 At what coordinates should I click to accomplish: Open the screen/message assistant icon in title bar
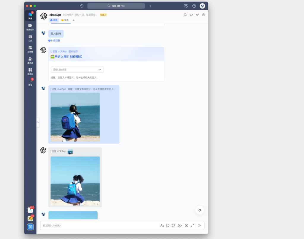[x=186, y=6]
